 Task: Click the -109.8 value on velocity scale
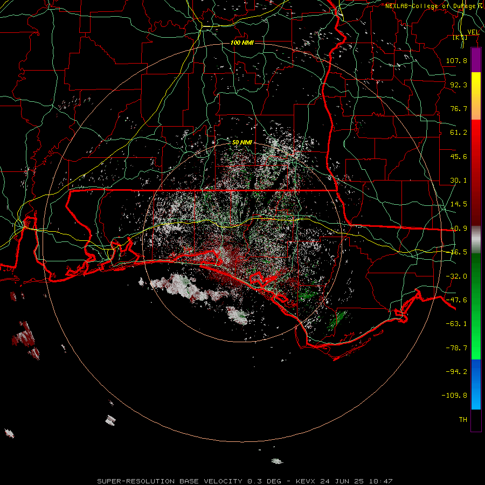click(454, 396)
